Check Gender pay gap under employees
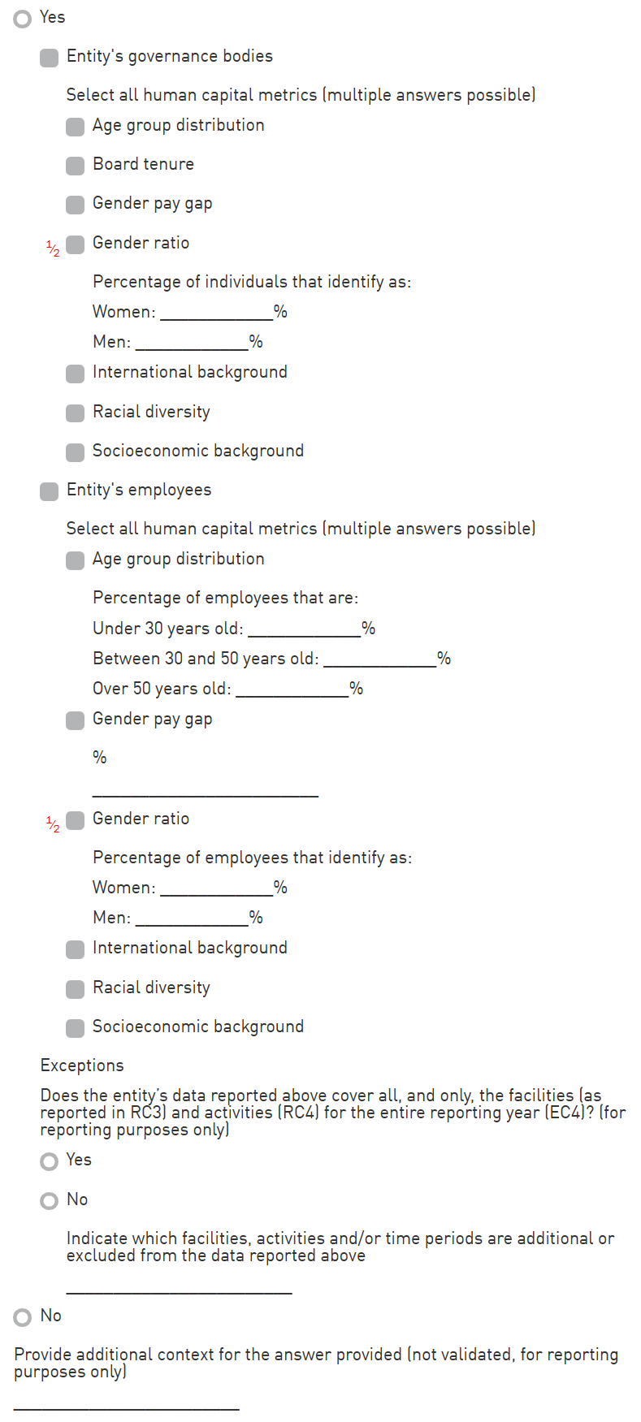The width and height of the screenshot is (641, 1422). (x=76, y=720)
